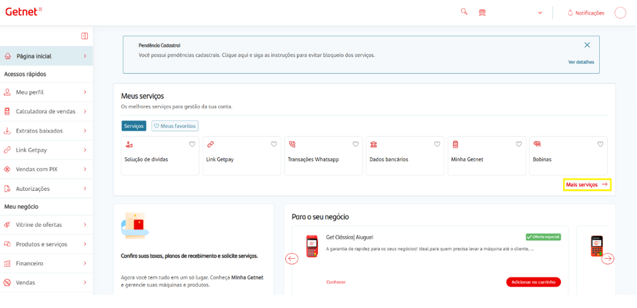Click the Getnet logo
This screenshot has width=637, height=308.
(23, 11)
